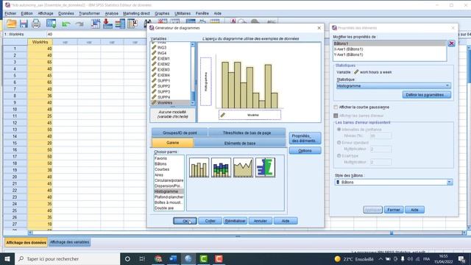Click the Save floppy disk toolbar icon
Screen dimensions: 471x265
(x=24, y=24)
